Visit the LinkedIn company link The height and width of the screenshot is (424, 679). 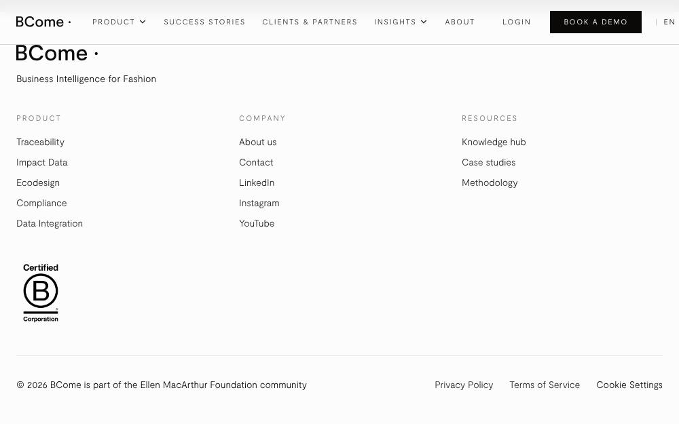[x=257, y=182]
